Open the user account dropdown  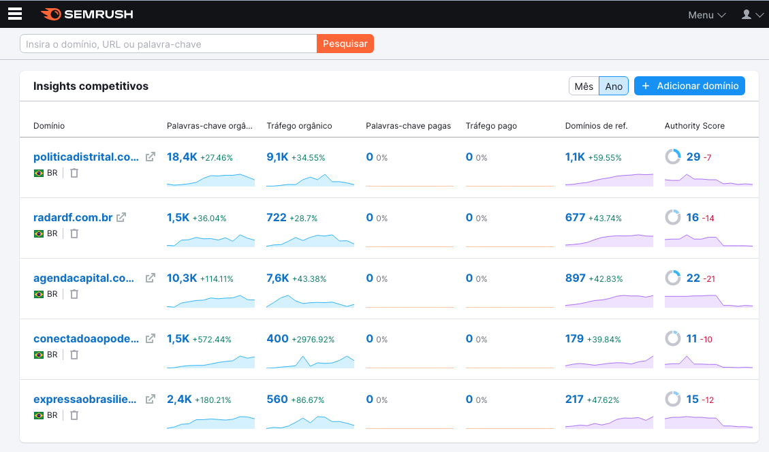[x=752, y=15]
